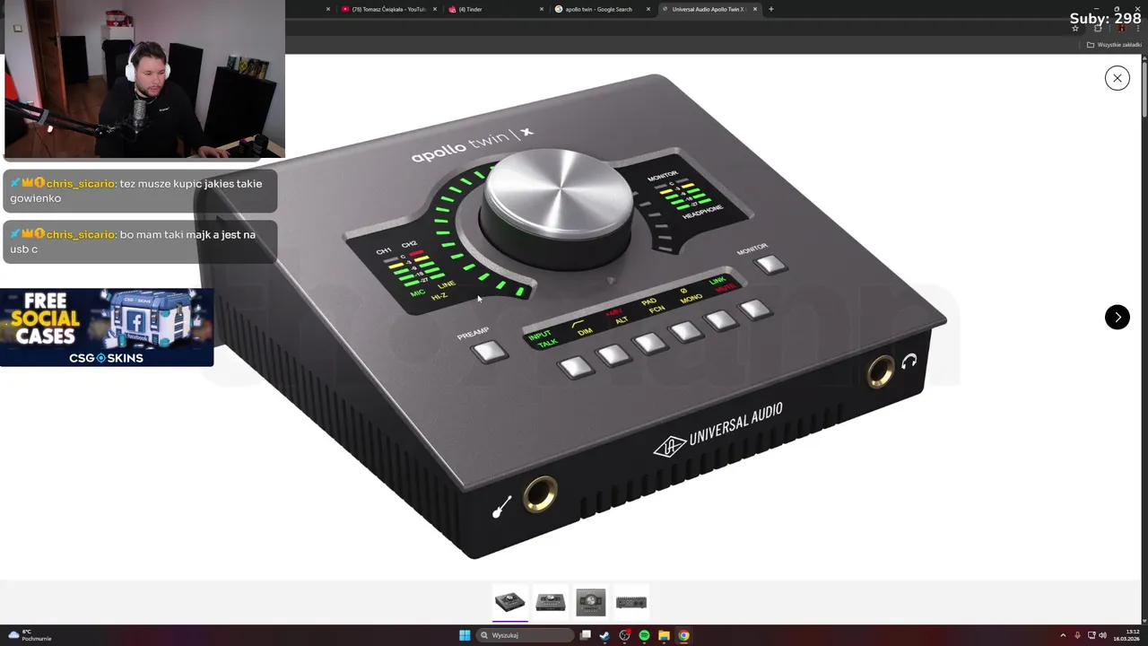Open Google Chrome from the taskbar
Screen dimensions: 1148x646
(683, 635)
